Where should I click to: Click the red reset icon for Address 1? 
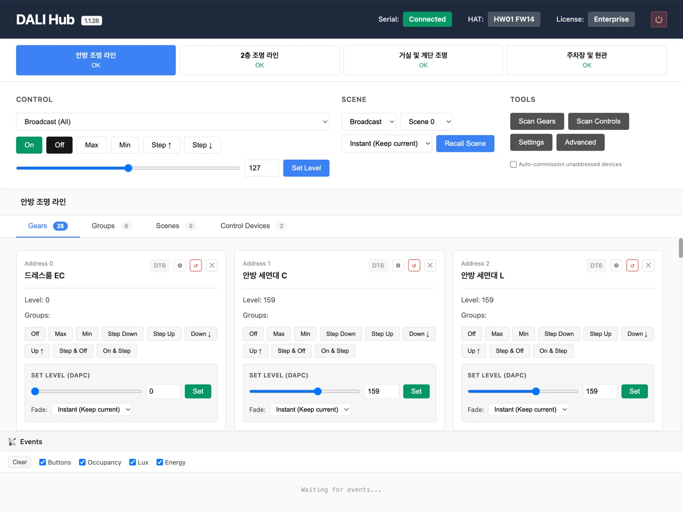(x=414, y=265)
